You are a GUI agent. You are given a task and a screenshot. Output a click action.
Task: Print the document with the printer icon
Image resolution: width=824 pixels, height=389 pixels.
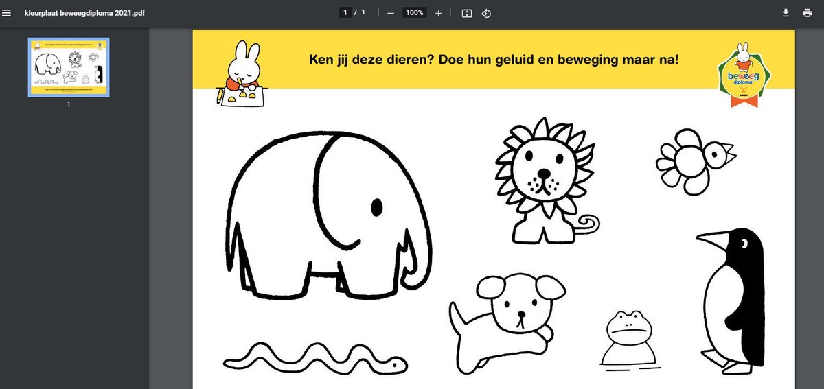pos(808,13)
